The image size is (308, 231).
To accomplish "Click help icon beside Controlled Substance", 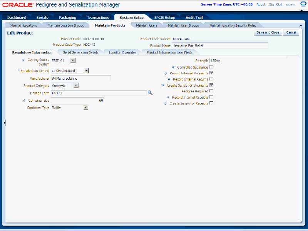I will 173,68.
